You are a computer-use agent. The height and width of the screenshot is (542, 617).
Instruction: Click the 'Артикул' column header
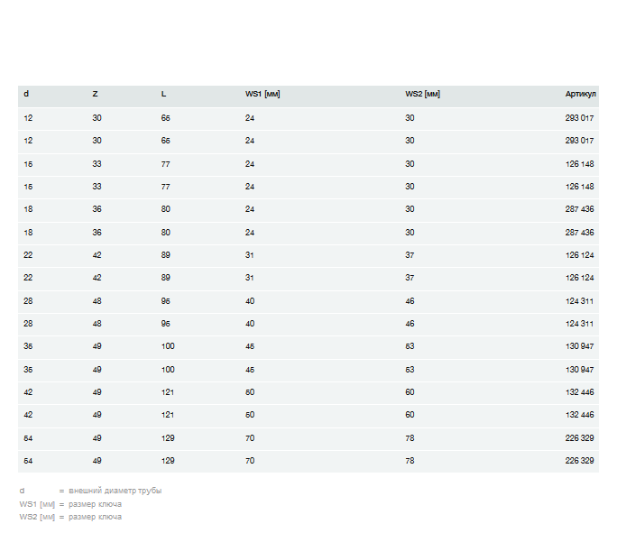(x=579, y=95)
